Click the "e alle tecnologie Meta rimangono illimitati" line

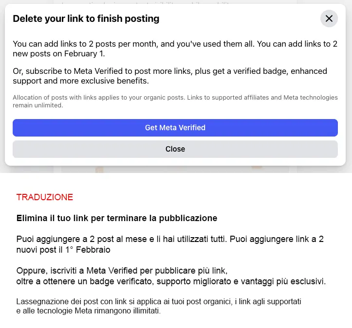coord(88,311)
